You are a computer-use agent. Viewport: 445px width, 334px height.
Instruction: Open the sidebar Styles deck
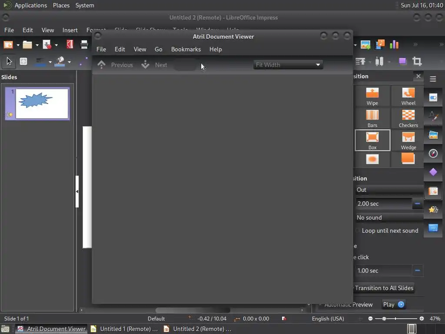(433, 117)
